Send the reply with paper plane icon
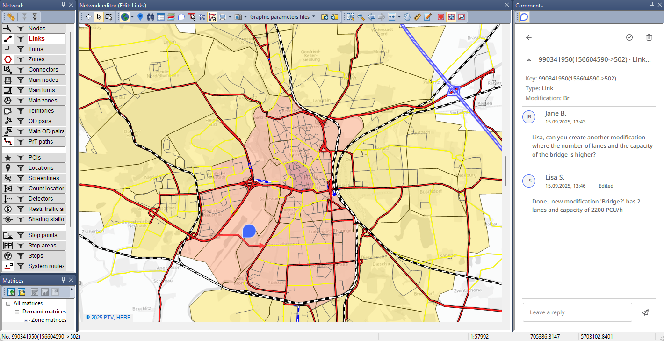The image size is (664, 341). [x=645, y=312]
